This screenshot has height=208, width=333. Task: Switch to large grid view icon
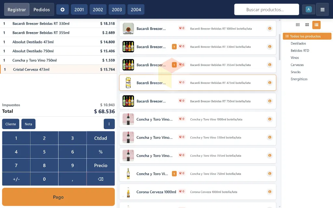307,25
